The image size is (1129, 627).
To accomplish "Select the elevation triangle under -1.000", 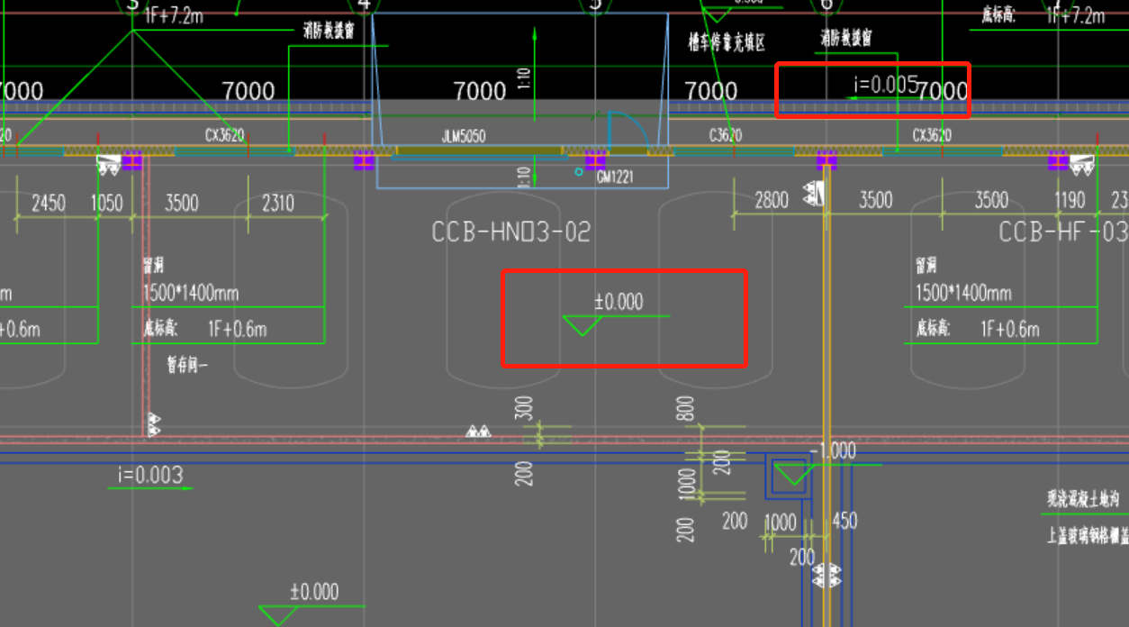I will click(x=793, y=474).
